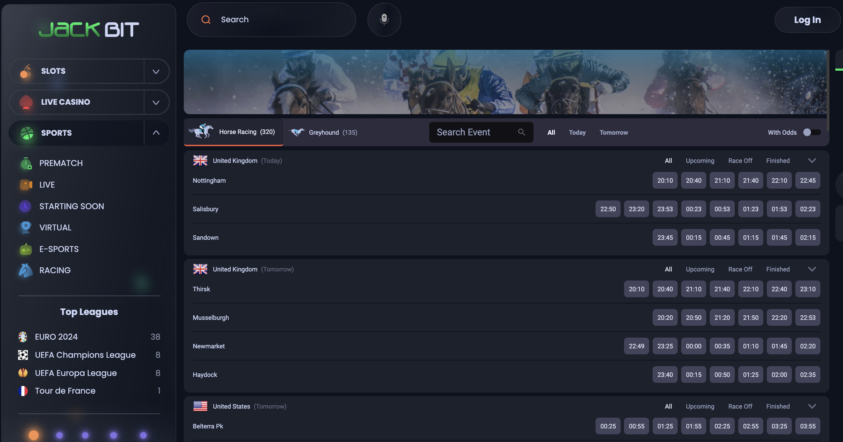Switch to the Greyhound tab
843x442 pixels.
pyautogui.click(x=324, y=133)
